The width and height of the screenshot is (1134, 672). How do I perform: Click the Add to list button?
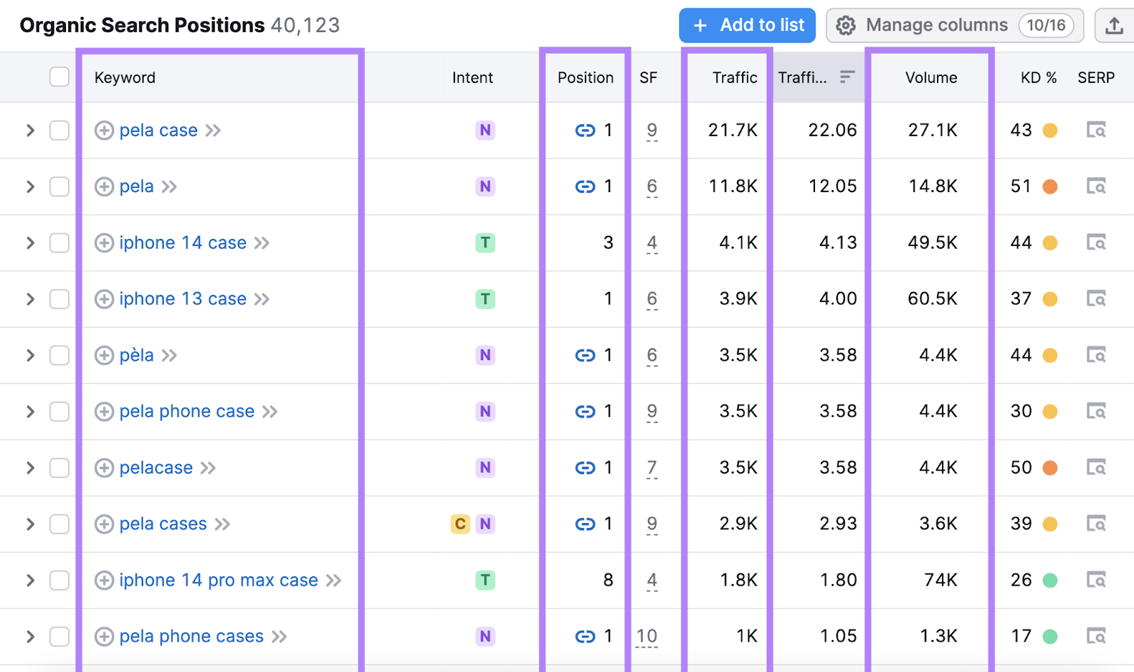(x=747, y=26)
